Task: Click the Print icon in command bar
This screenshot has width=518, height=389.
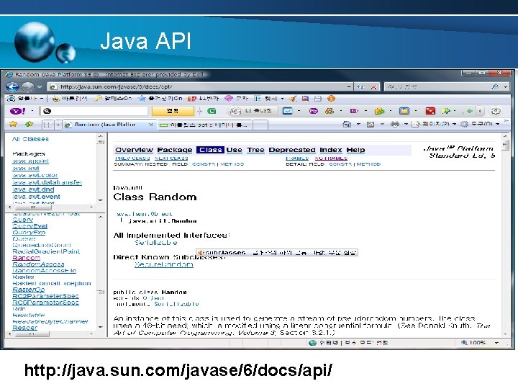Action: (394, 125)
